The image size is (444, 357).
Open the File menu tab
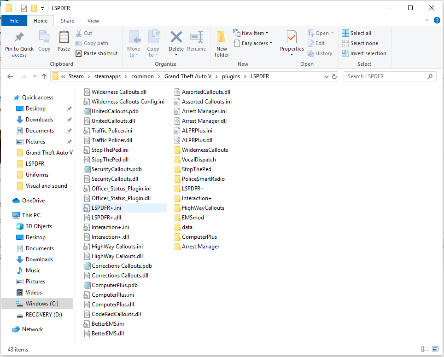pyautogui.click(x=14, y=21)
